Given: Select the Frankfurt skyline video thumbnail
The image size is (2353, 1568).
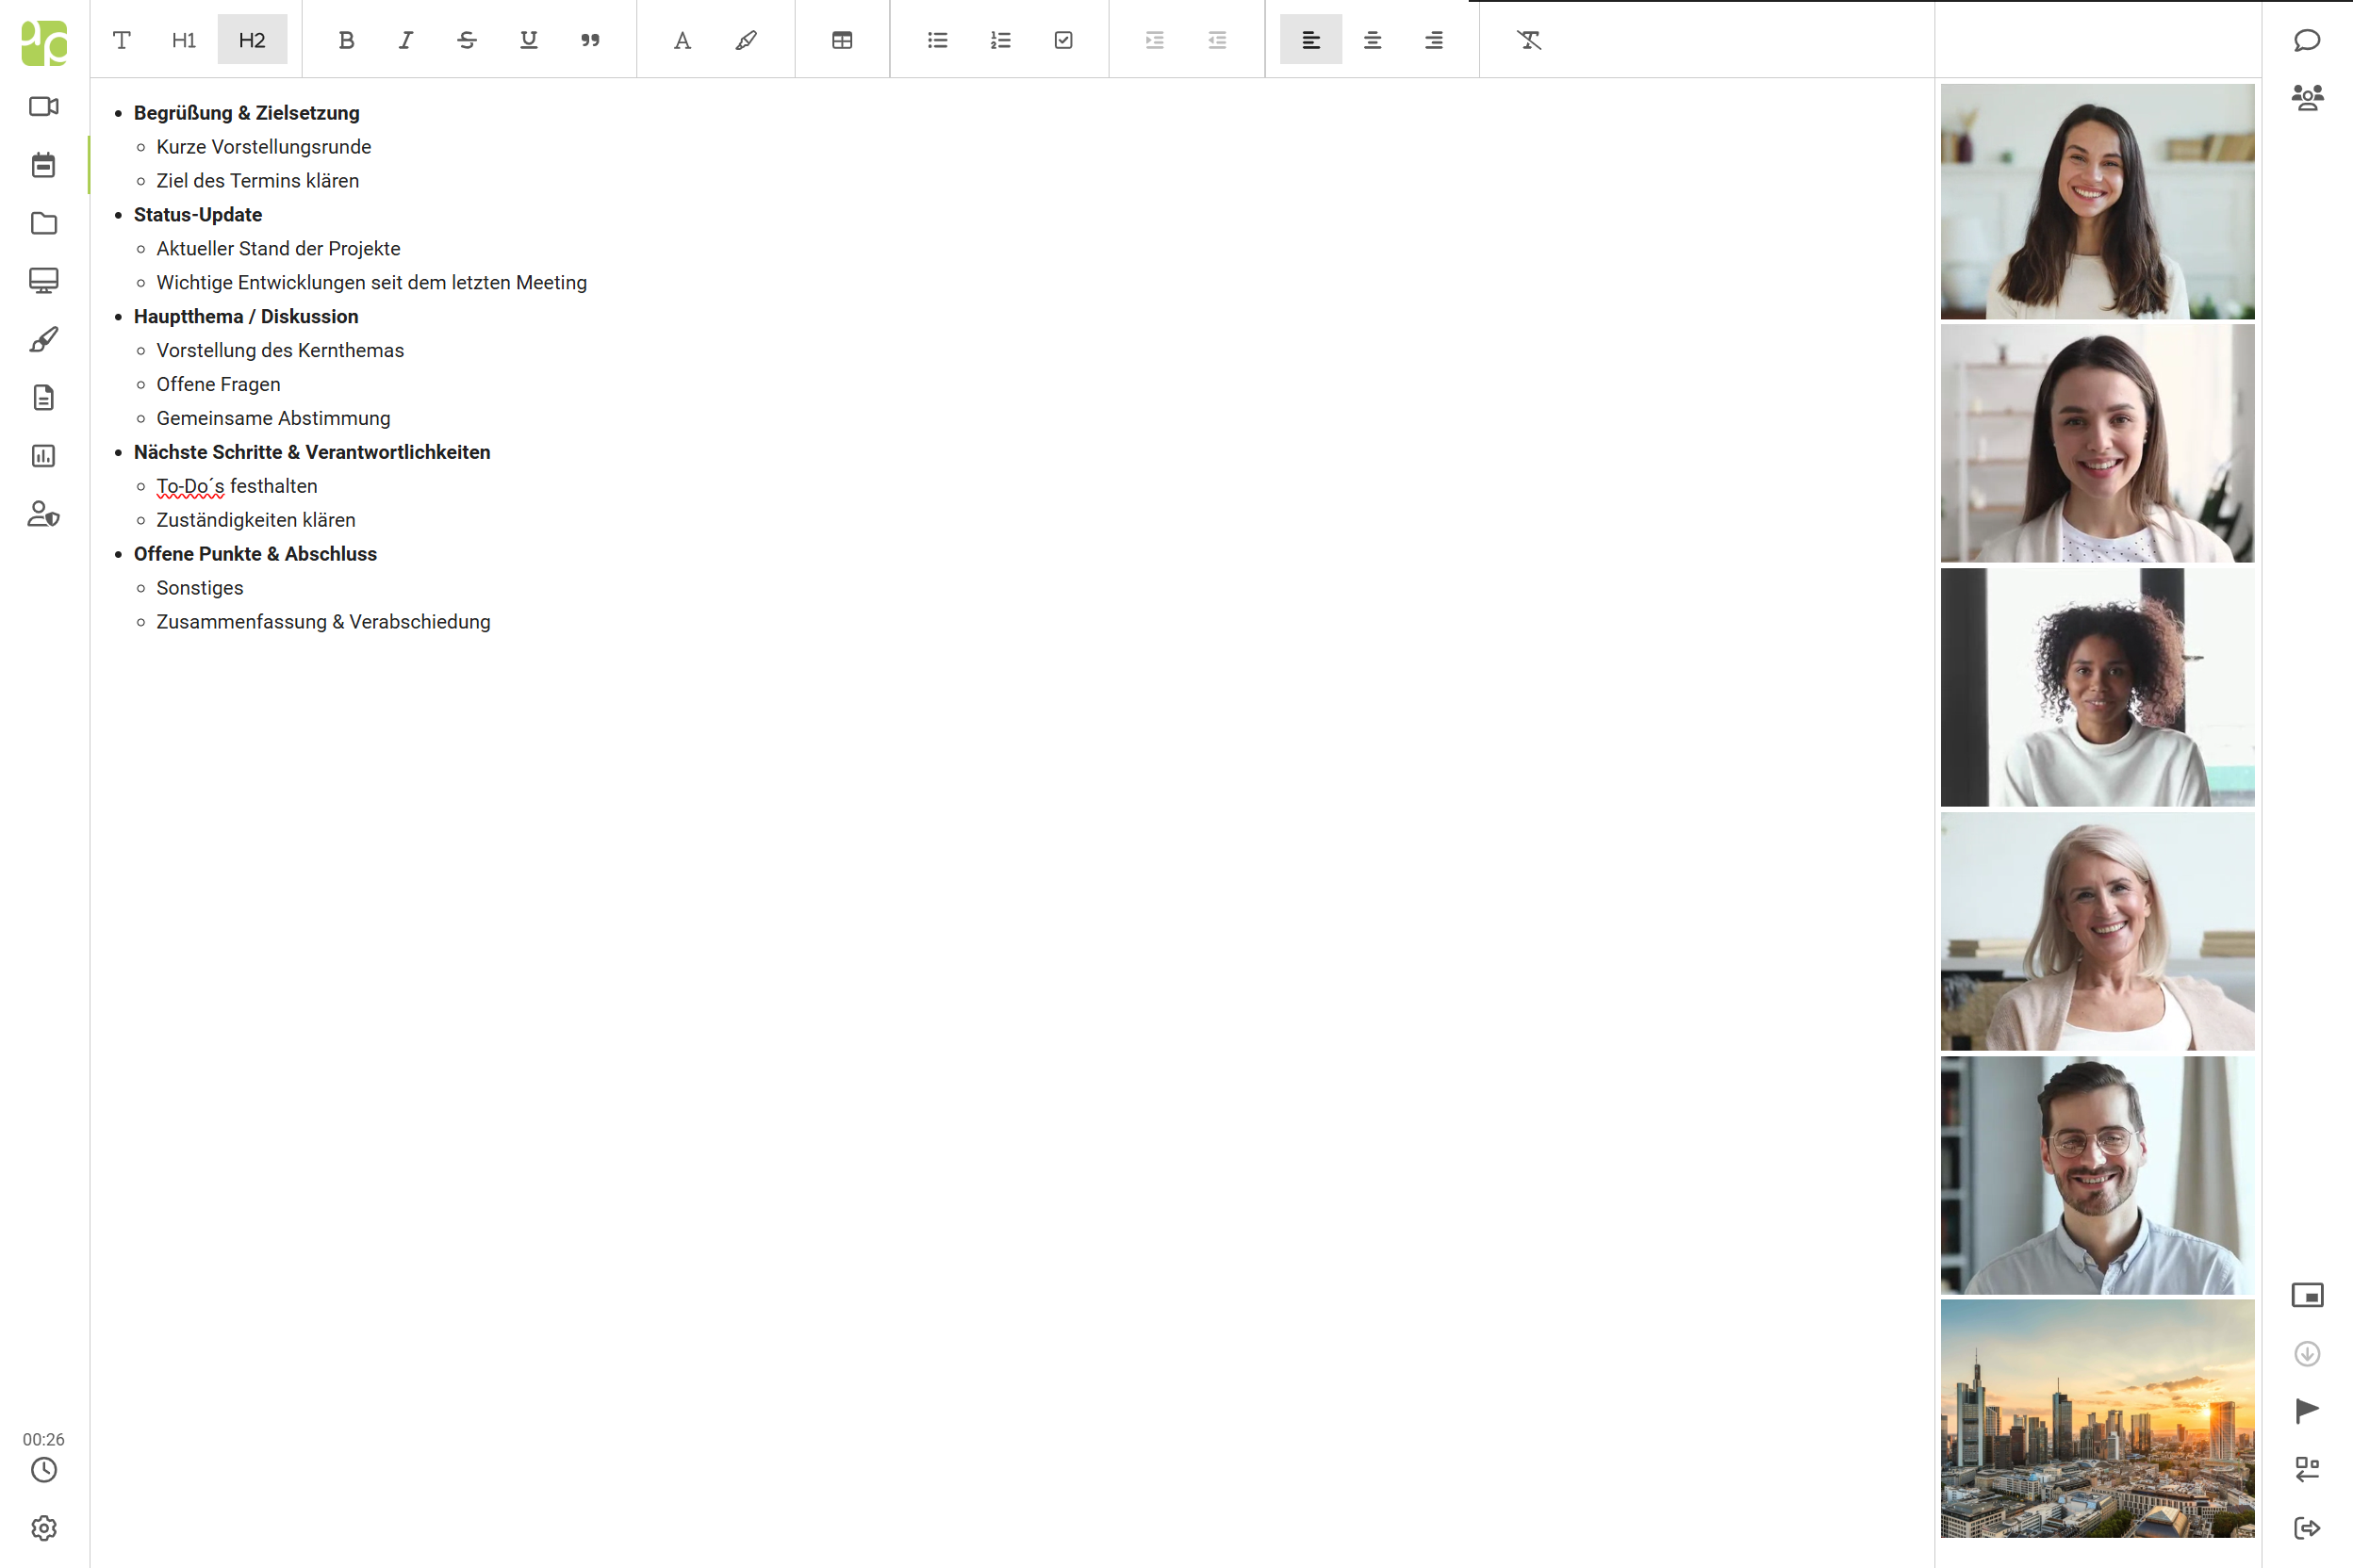Looking at the screenshot, I should click(2097, 1418).
